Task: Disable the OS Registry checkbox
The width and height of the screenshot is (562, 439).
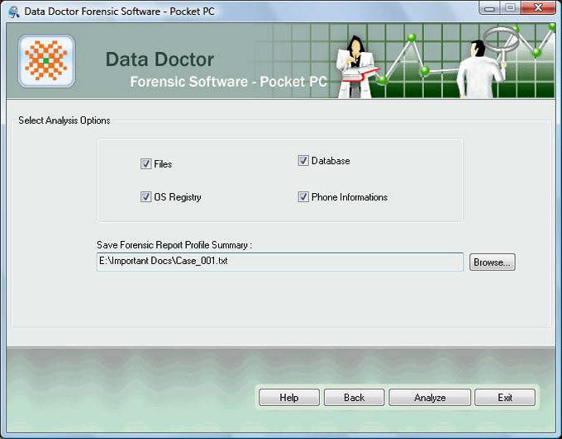Action: [146, 197]
